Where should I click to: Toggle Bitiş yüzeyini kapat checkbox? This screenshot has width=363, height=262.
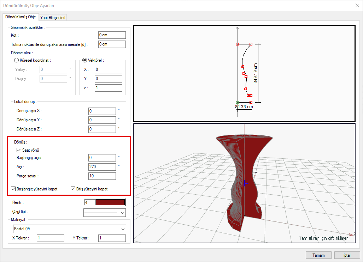coord(74,189)
